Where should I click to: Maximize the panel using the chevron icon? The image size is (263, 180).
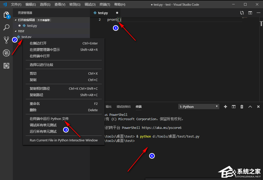(250, 107)
